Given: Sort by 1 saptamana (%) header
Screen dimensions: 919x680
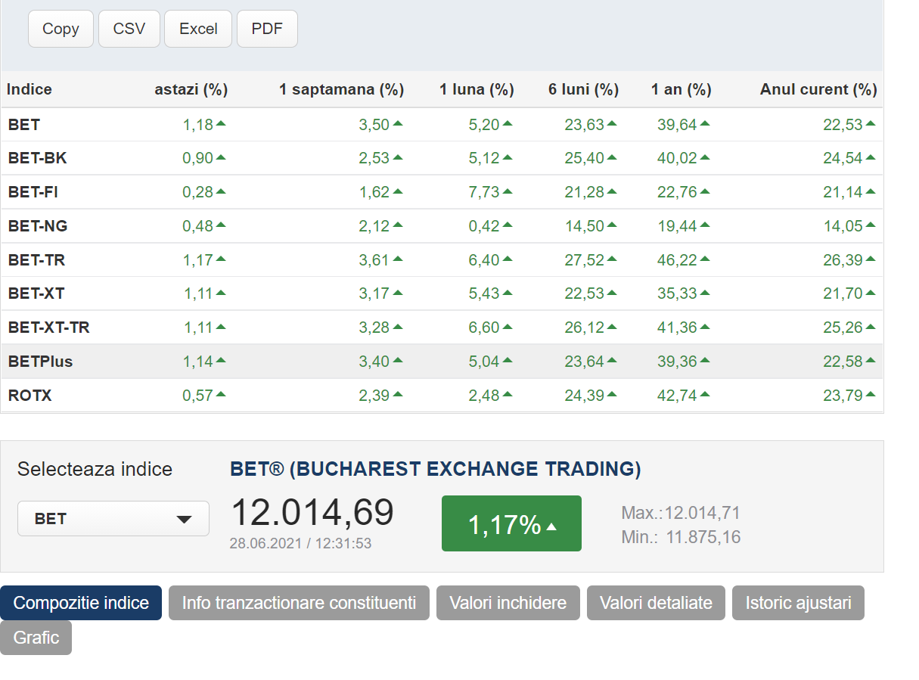Looking at the screenshot, I should point(342,89).
